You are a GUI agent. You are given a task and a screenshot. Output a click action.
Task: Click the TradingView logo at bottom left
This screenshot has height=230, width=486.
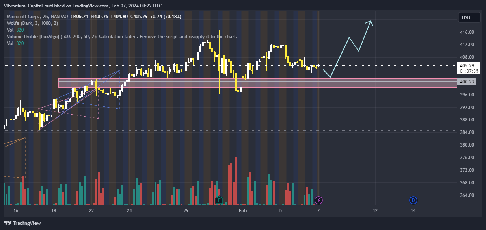tap(22, 223)
